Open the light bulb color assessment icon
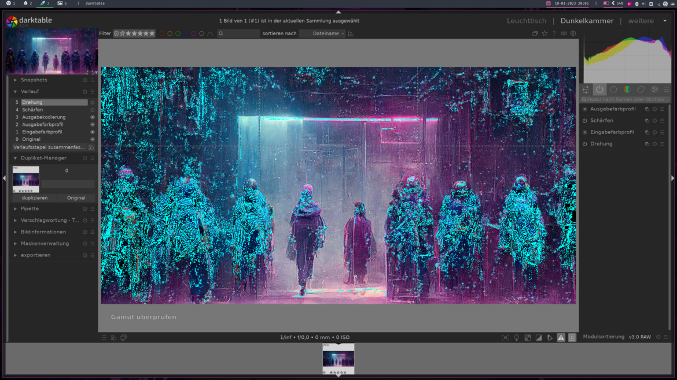Image resolution: width=677 pixels, height=380 pixels. pyautogui.click(x=517, y=338)
